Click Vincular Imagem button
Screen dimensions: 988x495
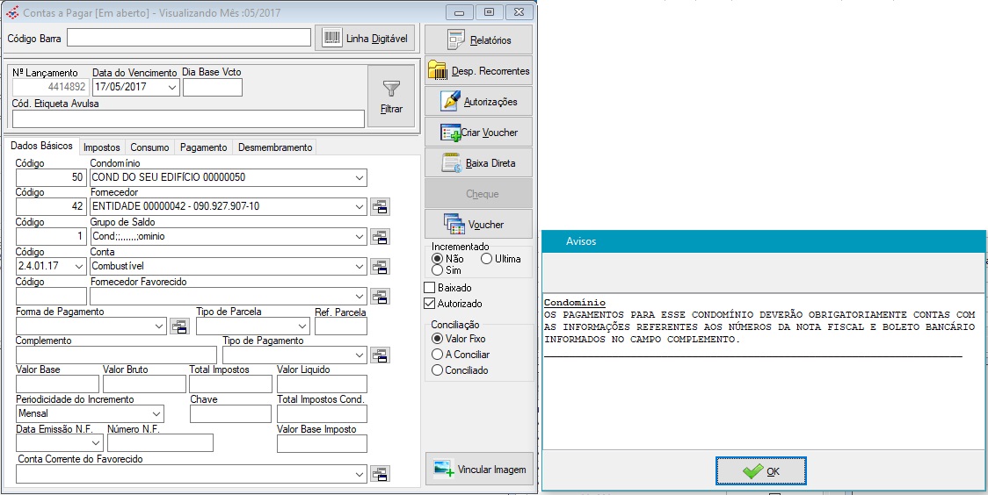[x=478, y=470]
